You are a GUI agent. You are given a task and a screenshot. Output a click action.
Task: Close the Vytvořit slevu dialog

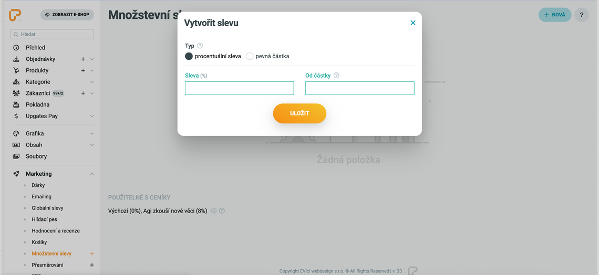tap(413, 23)
